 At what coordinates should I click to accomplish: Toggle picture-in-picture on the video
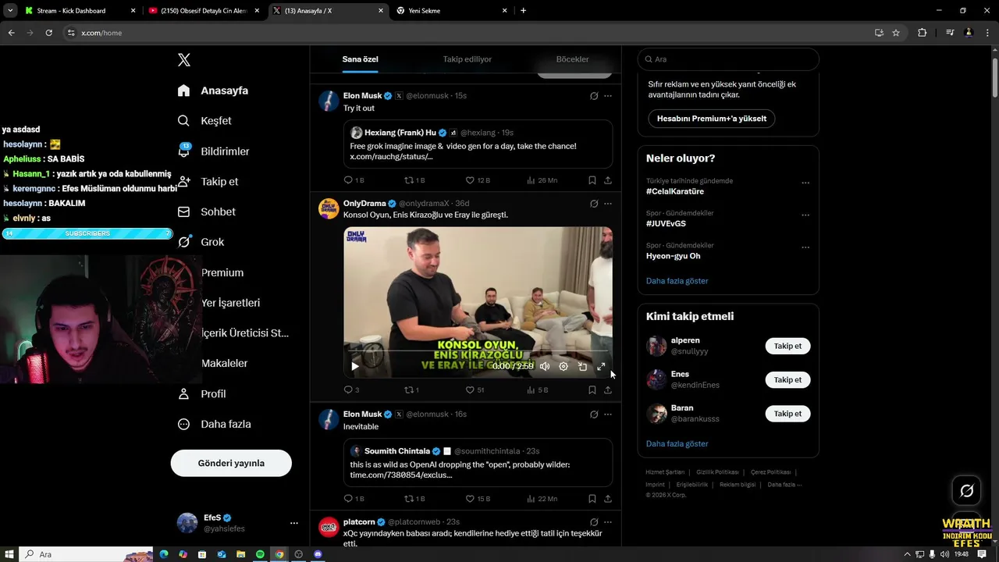(582, 366)
